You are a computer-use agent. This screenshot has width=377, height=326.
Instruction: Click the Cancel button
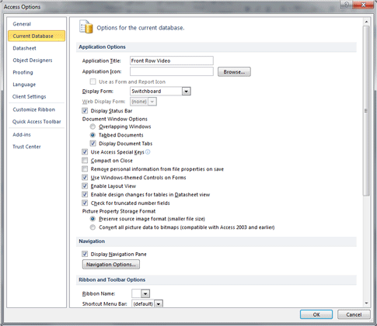click(354, 314)
